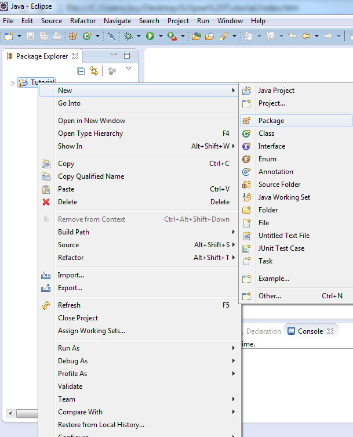
Task: Click the Back navigation arrow icon
Action: pyautogui.click(x=306, y=36)
